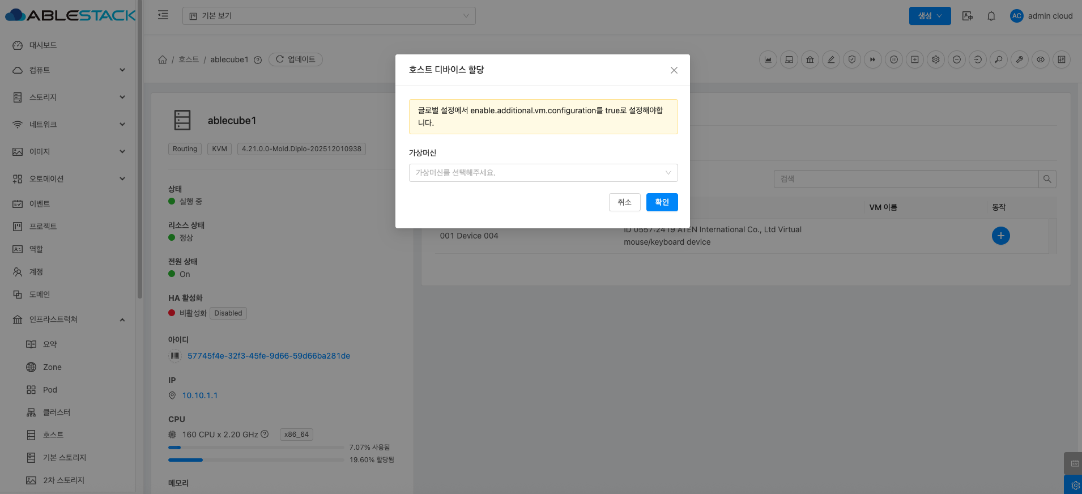Click the 취소 cancel button
This screenshot has width=1082, height=494.
[x=624, y=202]
